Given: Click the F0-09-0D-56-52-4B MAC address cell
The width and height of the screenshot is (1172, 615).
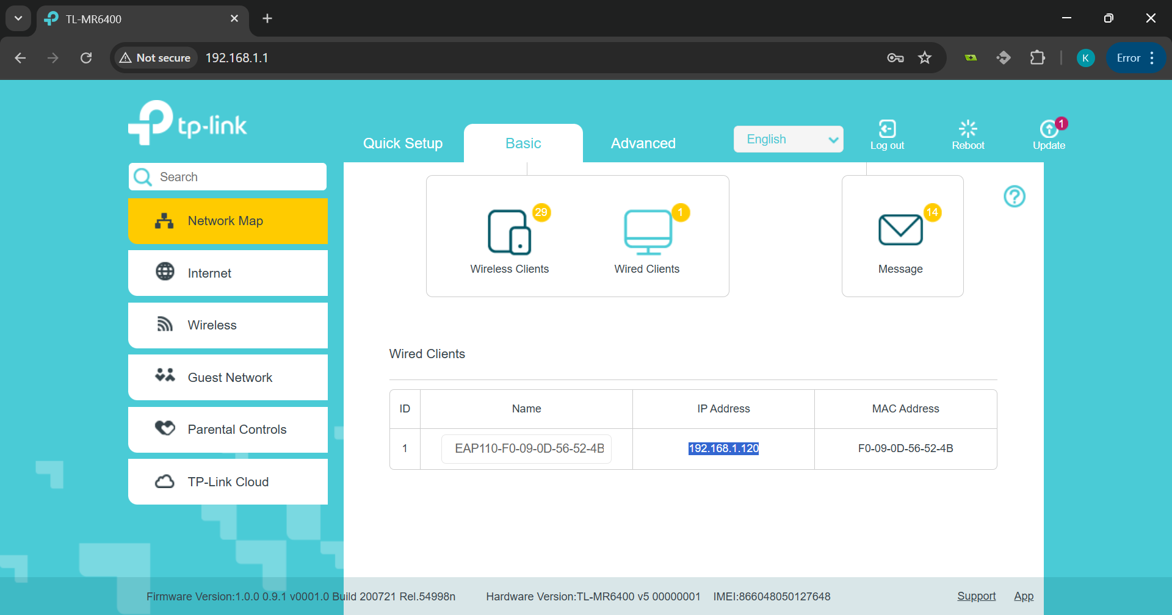Looking at the screenshot, I should coord(905,448).
